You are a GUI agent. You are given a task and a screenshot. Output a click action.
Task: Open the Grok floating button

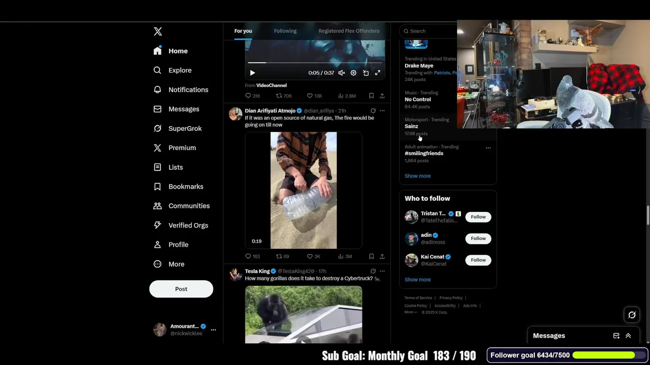tap(632, 315)
